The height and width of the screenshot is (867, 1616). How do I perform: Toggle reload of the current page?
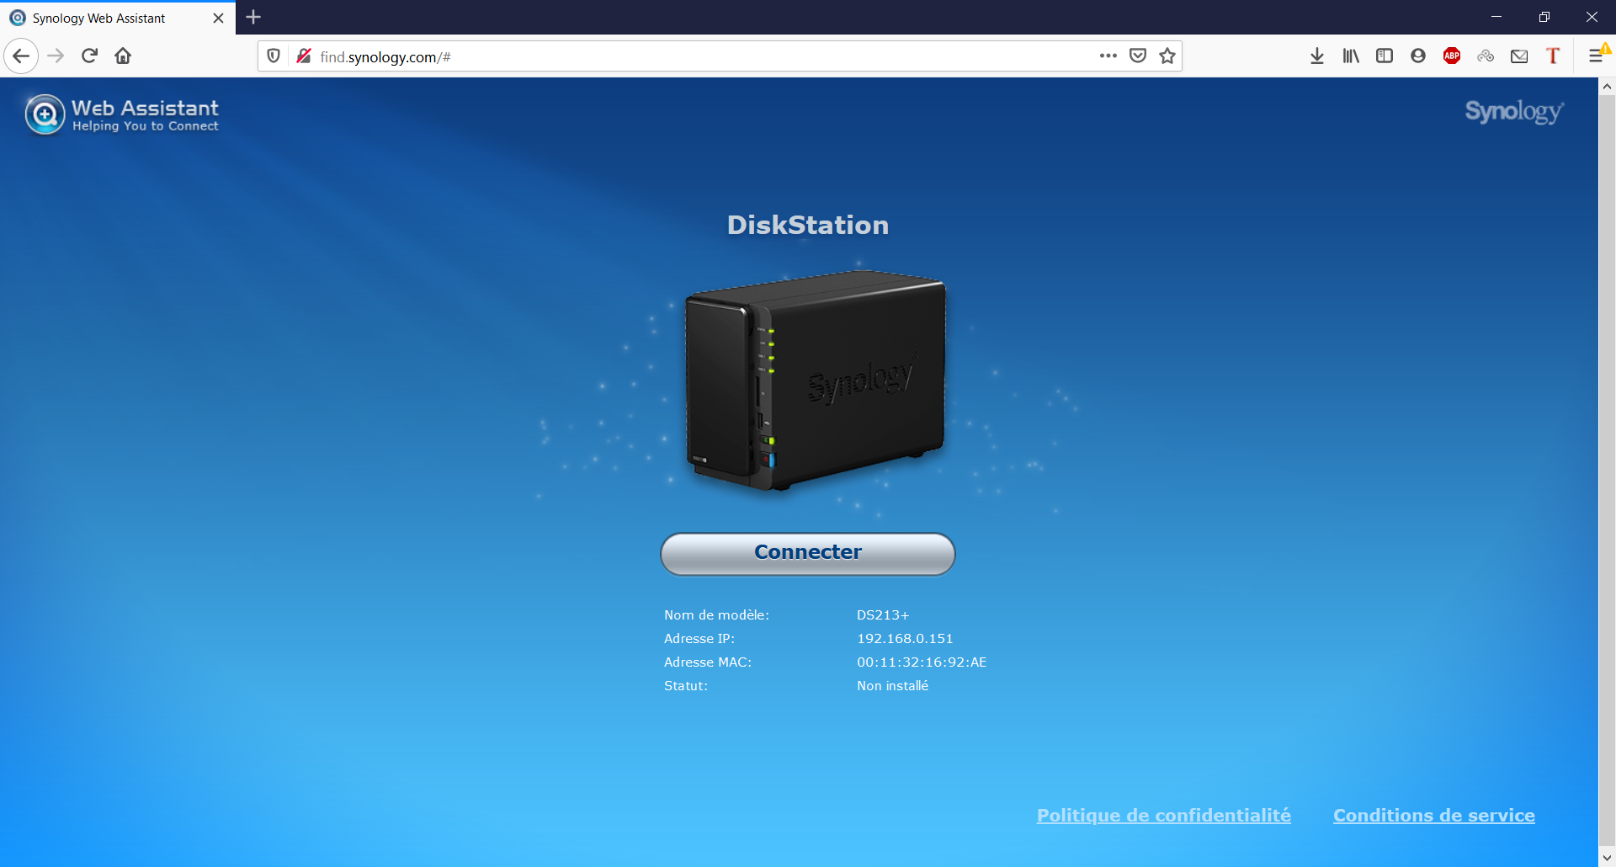pyautogui.click(x=89, y=56)
